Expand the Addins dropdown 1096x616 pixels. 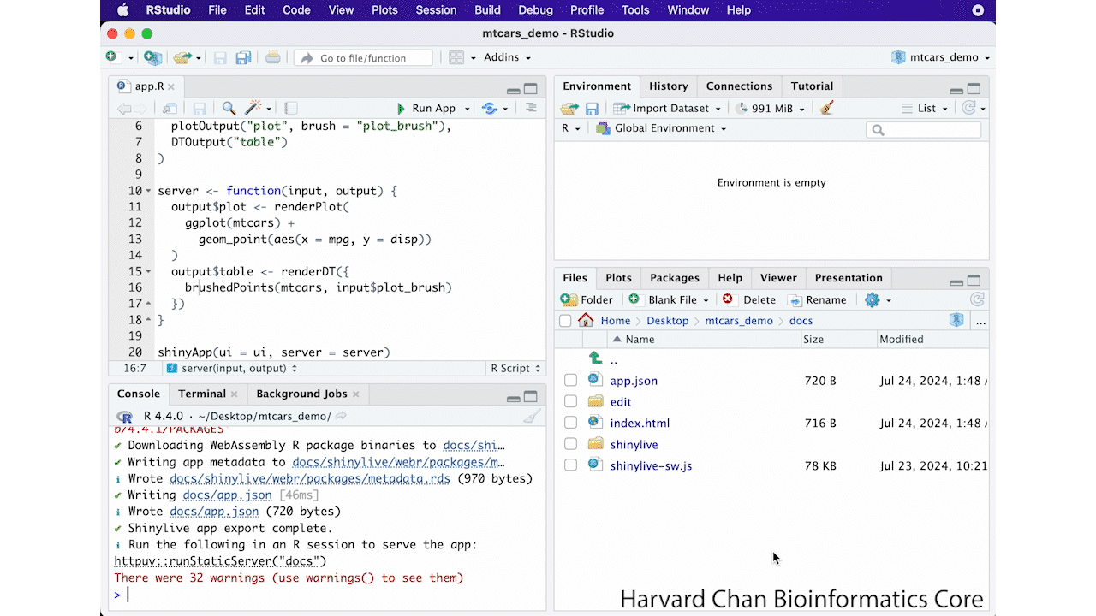pos(507,58)
